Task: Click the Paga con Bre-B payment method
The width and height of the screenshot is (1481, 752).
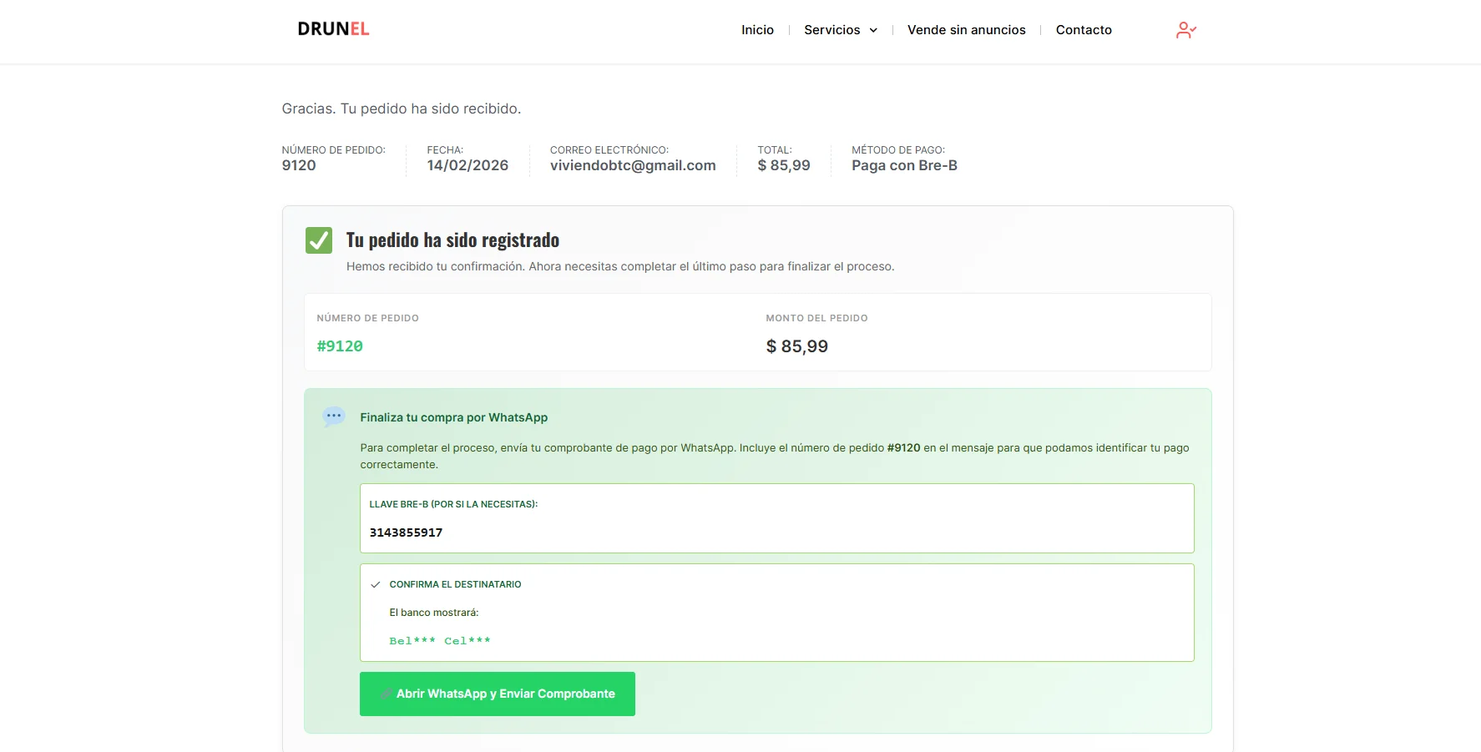Action: point(904,165)
